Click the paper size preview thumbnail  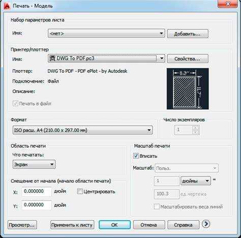click(188, 89)
